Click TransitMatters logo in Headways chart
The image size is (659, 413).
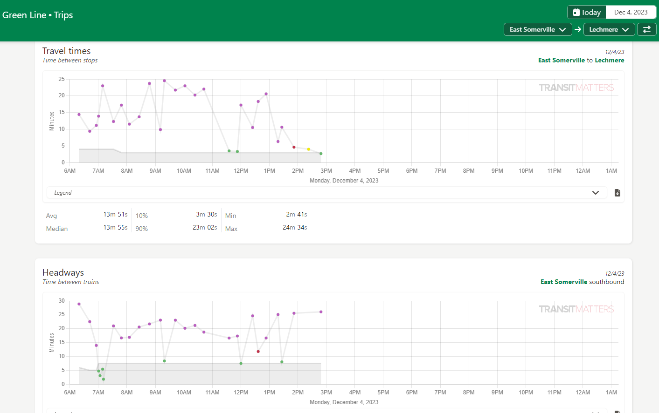576,309
